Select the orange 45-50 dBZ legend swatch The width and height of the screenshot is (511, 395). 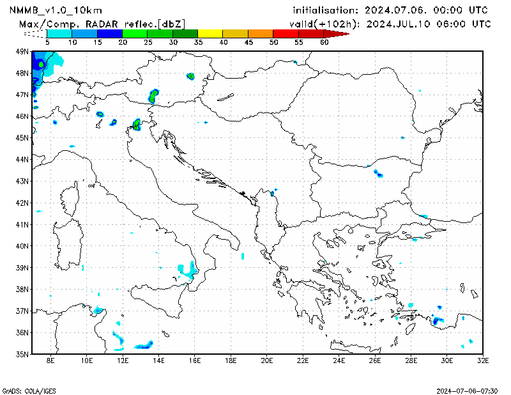[260, 33]
